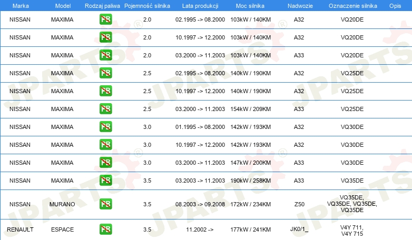Click the Murano row engine codes cell

tap(352, 204)
